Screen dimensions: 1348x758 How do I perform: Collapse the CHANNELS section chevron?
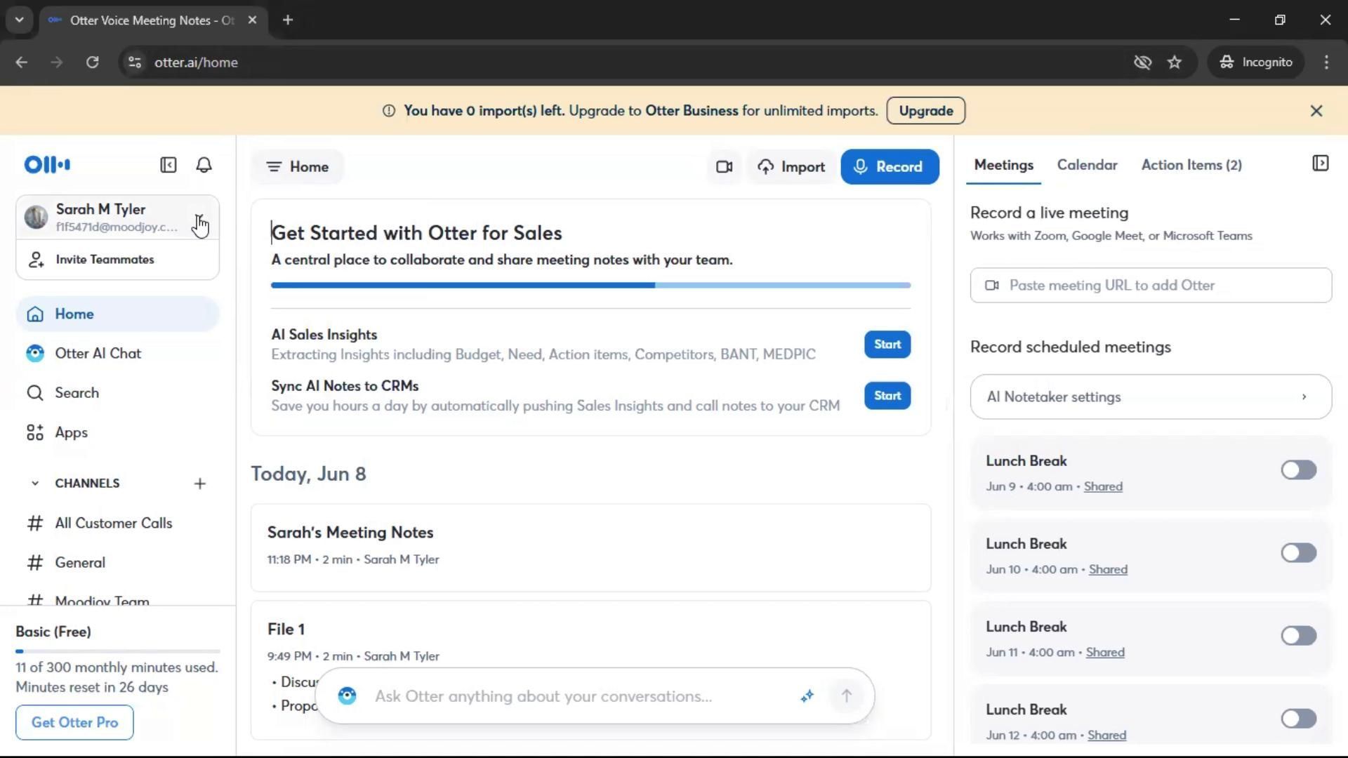tap(35, 484)
